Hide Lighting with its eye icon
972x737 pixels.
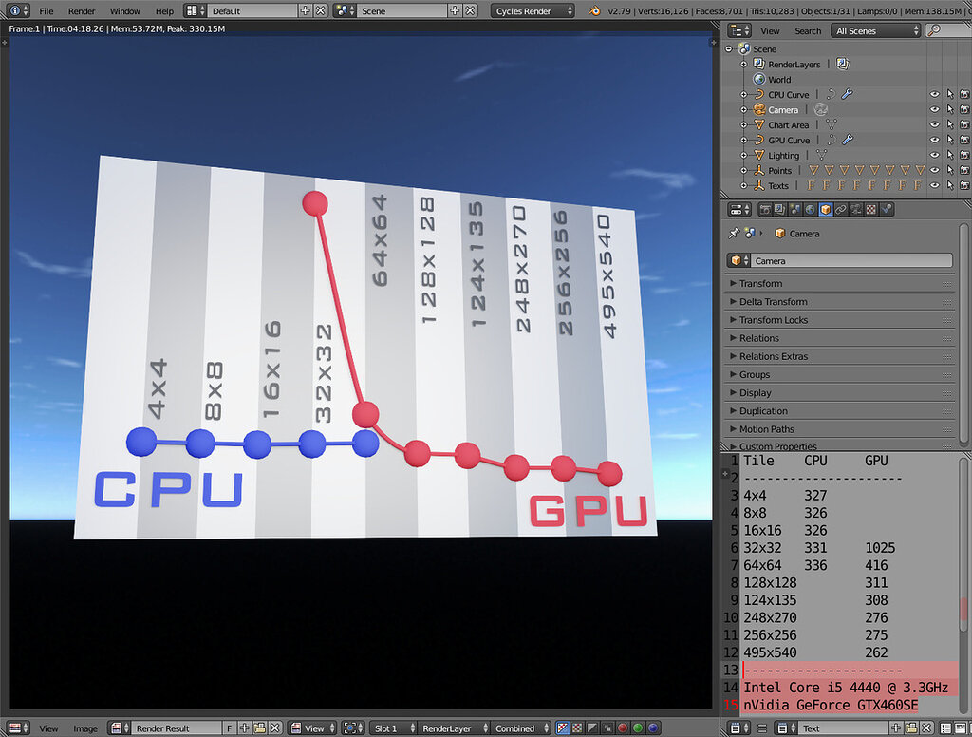tap(934, 155)
